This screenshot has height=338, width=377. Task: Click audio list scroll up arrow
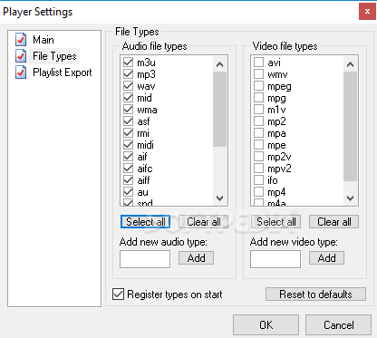point(220,64)
